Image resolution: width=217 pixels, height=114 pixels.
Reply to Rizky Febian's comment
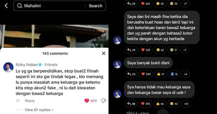click(30, 101)
